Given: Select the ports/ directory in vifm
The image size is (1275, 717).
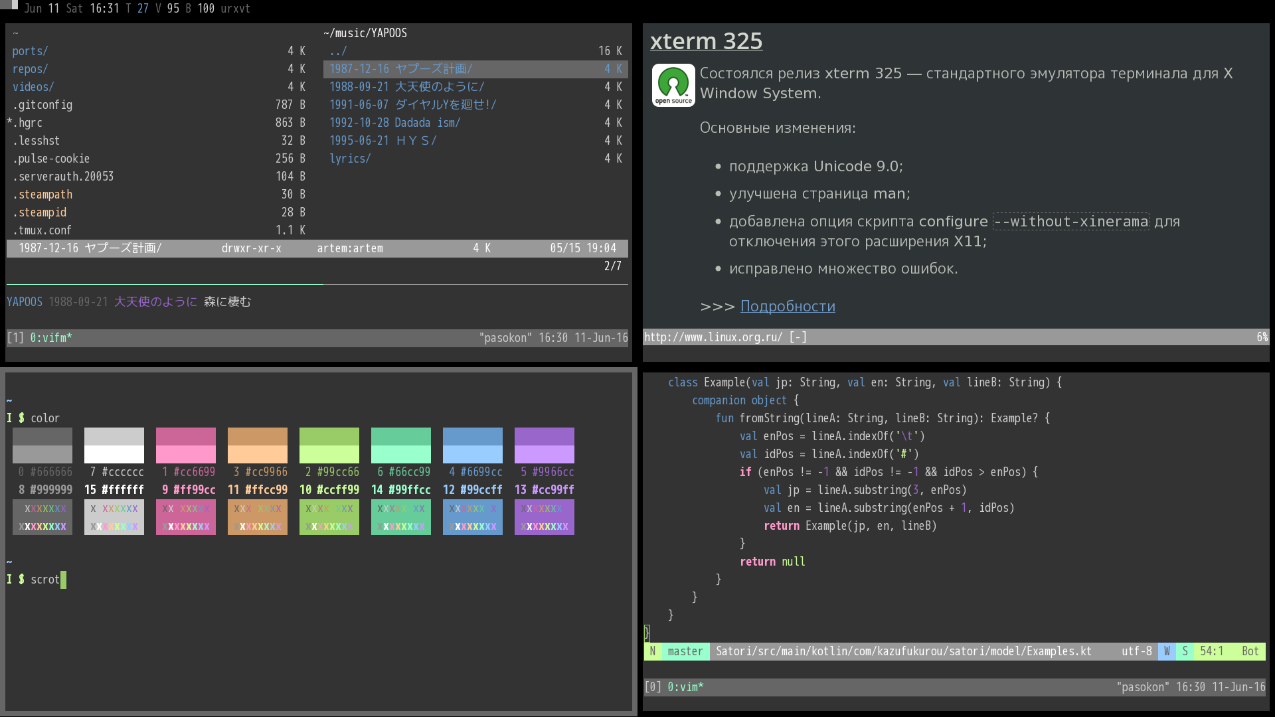Looking at the screenshot, I should (x=159, y=51).
